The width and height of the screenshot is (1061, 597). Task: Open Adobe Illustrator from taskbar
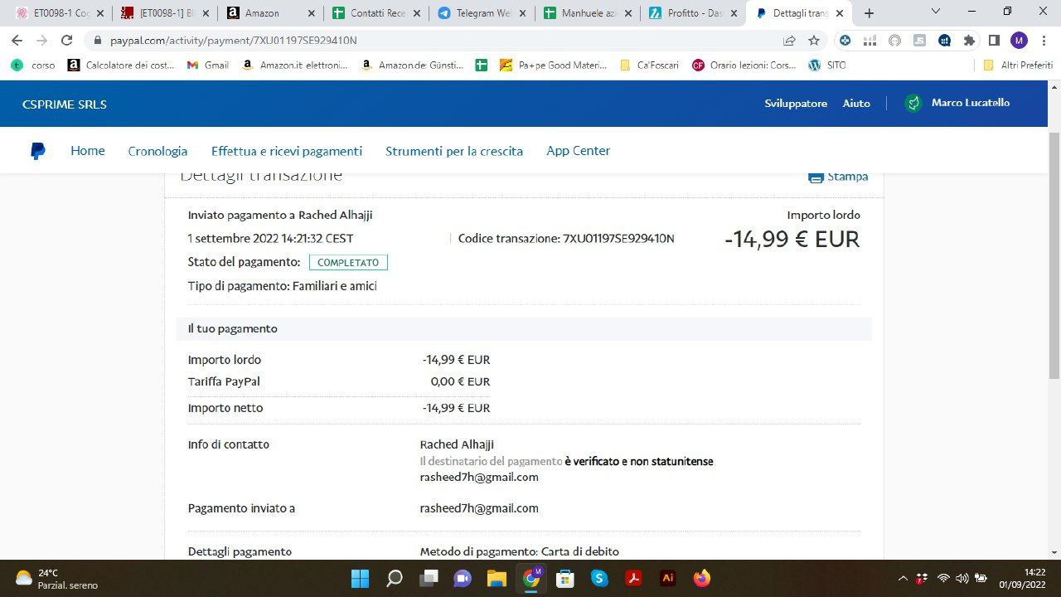tap(667, 578)
